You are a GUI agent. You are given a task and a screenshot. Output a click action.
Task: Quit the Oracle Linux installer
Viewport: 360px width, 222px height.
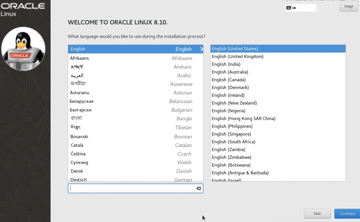[317, 213]
